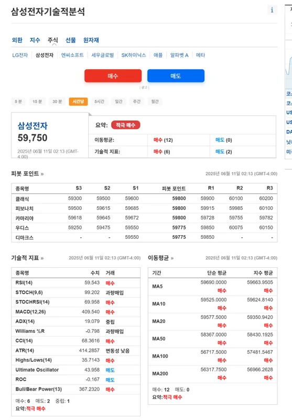292x420 pixels.
Task: Click the 59690.0000 MA5 simple average value
Action: pyautogui.click(x=214, y=282)
